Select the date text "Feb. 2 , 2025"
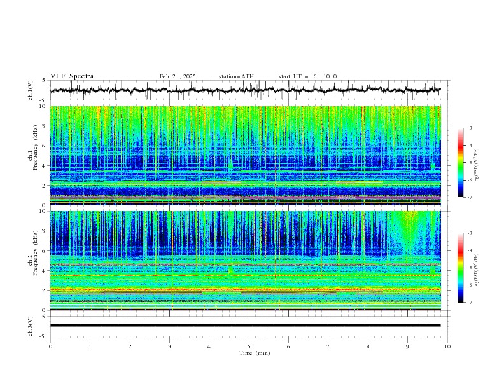The height and width of the screenshot is (389, 504). point(178,76)
